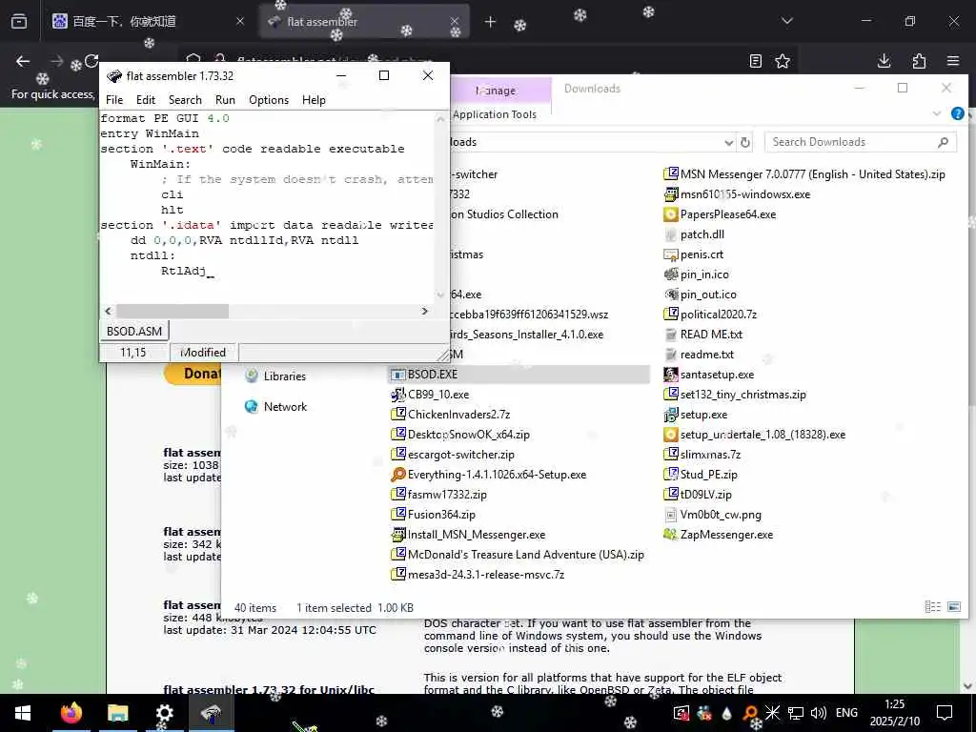Open Windows Start menu
The width and height of the screenshot is (976, 732).
click(x=23, y=713)
